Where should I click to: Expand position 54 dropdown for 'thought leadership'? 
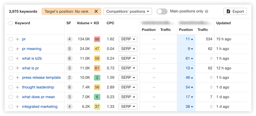pos(189,87)
